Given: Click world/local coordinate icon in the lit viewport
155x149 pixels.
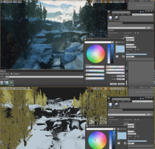Looking at the screenshot, I should (x=99, y=2).
